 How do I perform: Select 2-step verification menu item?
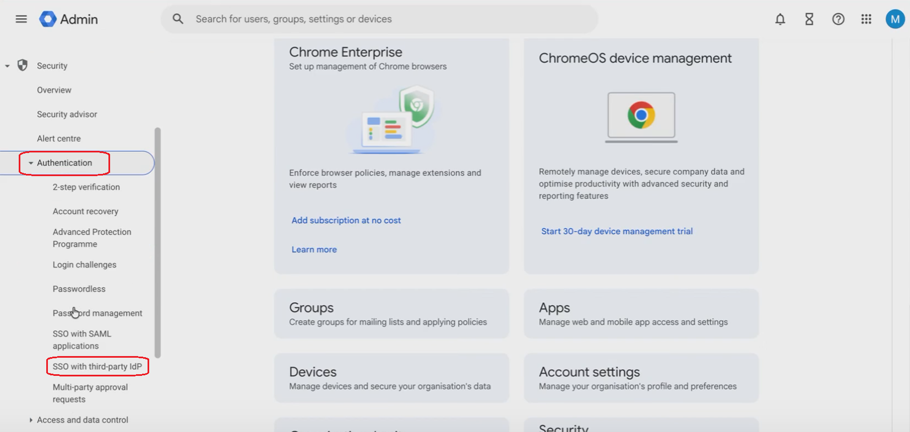86,187
